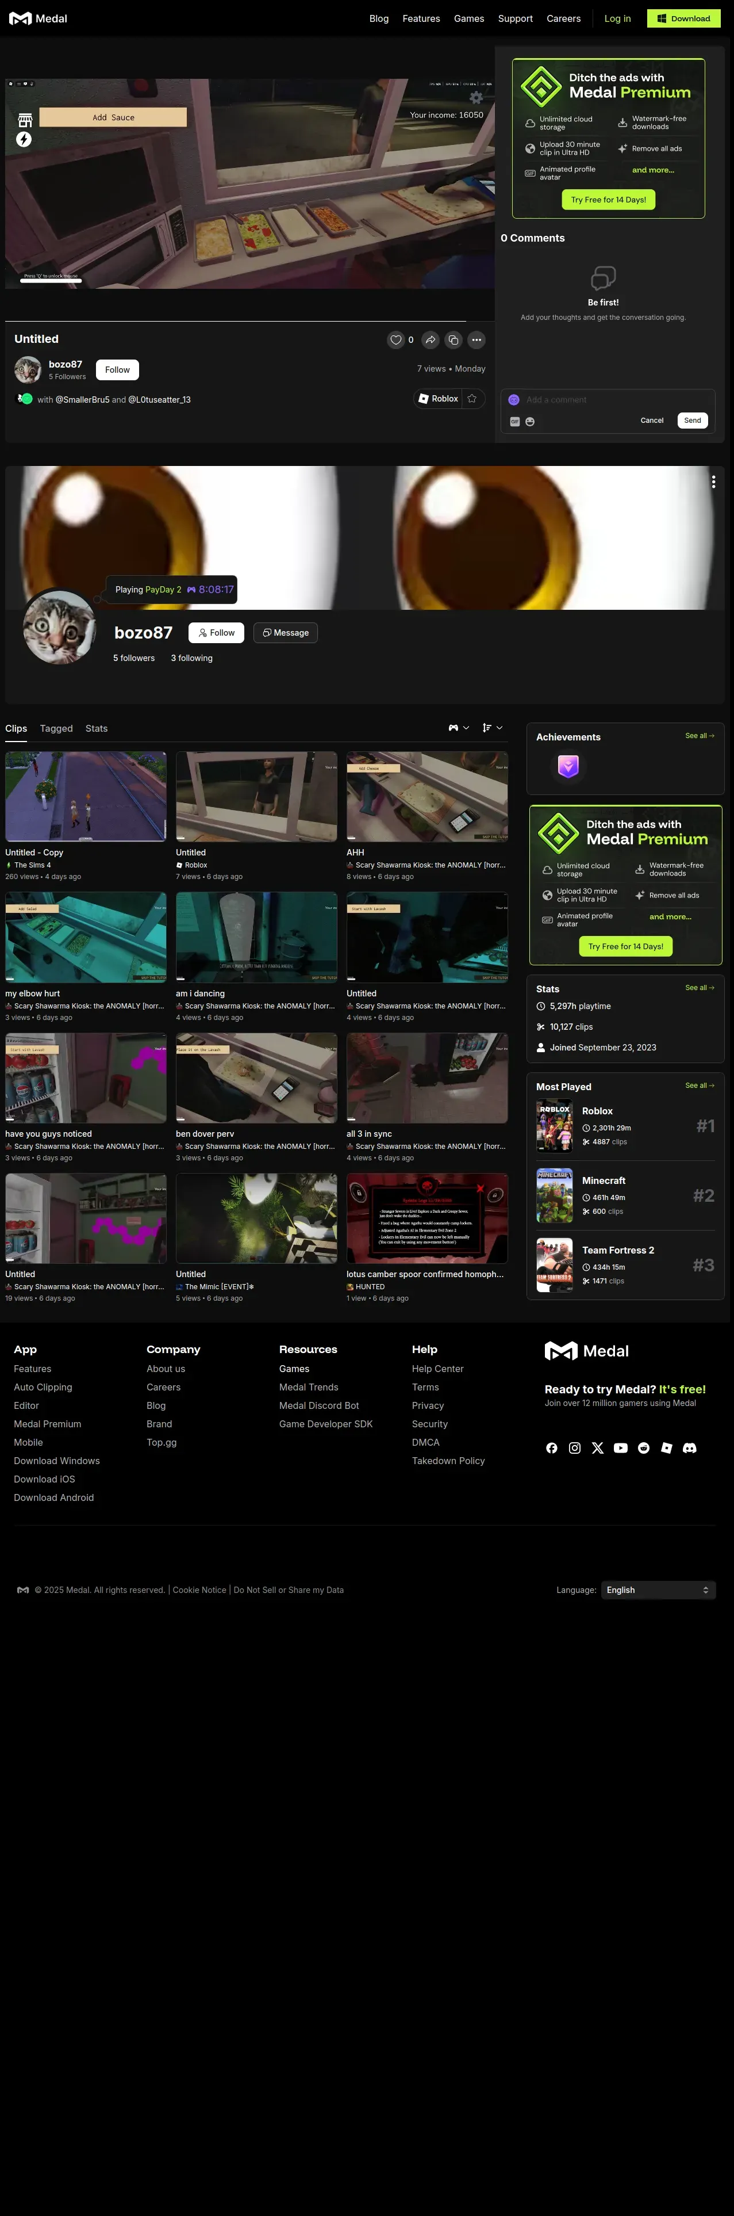This screenshot has height=2216, width=734.
Task: Open the Features menu item
Action: point(421,18)
